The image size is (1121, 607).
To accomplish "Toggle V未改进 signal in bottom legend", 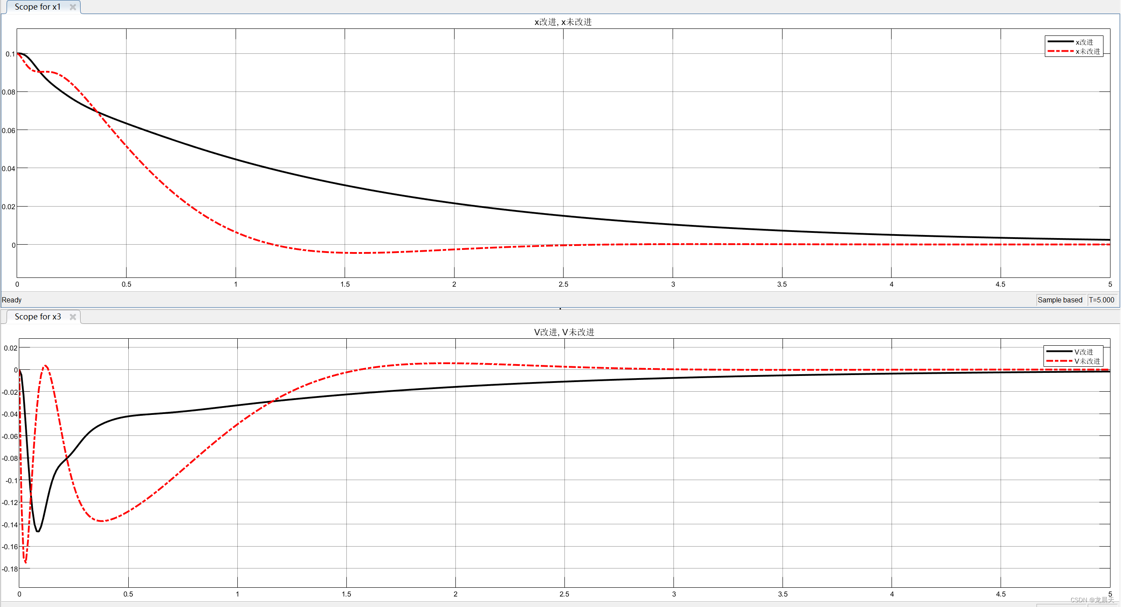I will coord(1087,361).
